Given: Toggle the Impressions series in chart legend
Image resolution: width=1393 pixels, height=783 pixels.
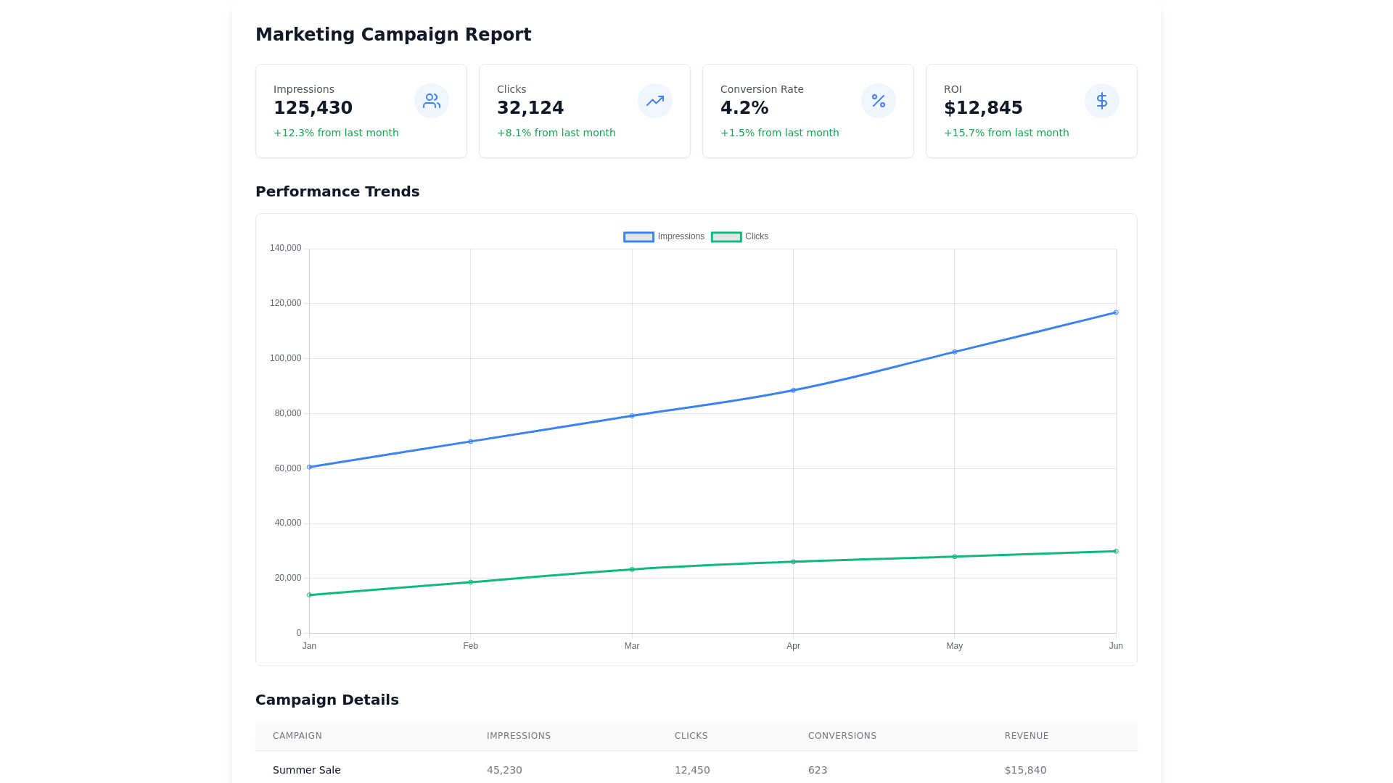Looking at the screenshot, I should point(681,236).
